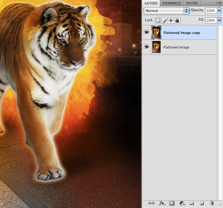The height and width of the screenshot is (208, 223).
Task: Toggle Lock position move icon
Action: coord(171,21)
